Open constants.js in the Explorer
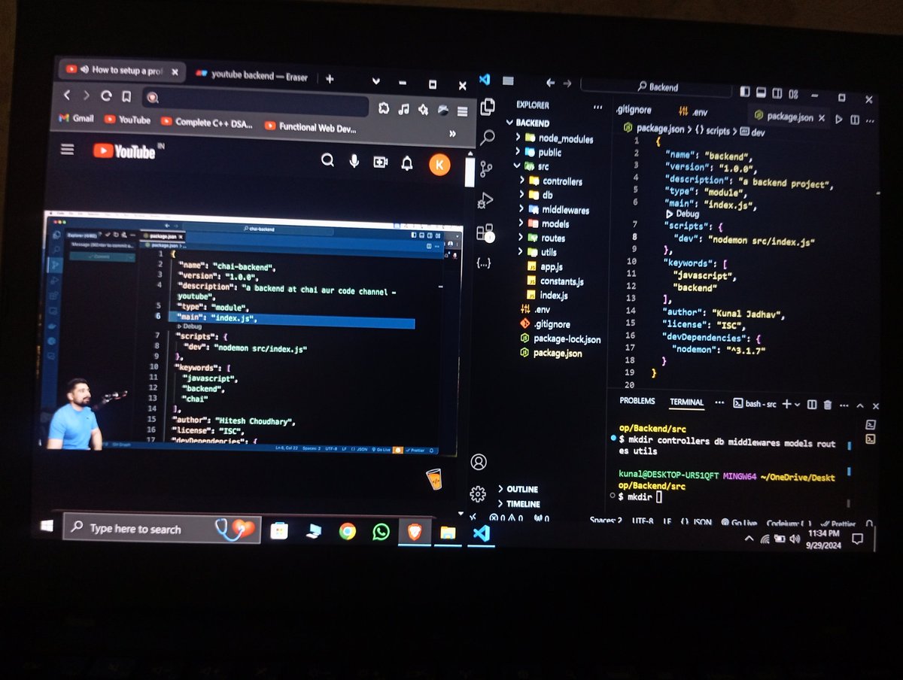The image size is (903, 680). [555, 281]
